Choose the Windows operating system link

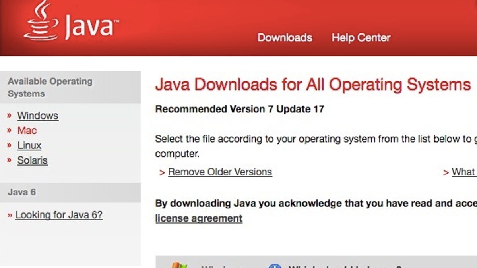pos(38,116)
